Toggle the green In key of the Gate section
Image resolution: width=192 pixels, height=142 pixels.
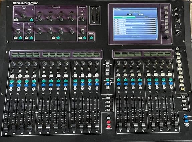click(x=31, y=38)
